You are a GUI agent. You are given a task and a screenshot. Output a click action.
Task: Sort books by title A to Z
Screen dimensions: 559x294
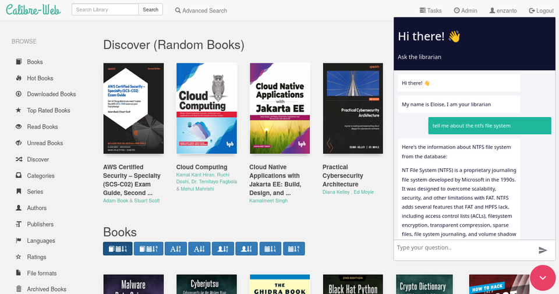pos(175,249)
